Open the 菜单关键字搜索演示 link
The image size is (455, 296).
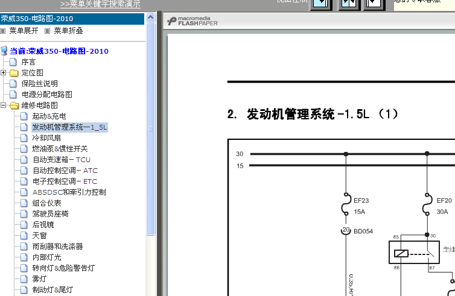coord(100,4)
